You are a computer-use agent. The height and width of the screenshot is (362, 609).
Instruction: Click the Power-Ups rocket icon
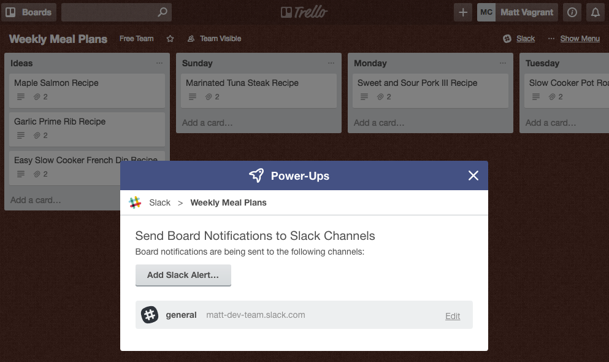[x=256, y=175]
